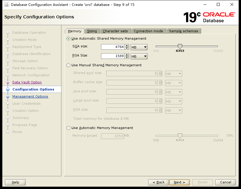This screenshot has height=189, width=241.
Task: Click Deployment Type step text
Action: click(27, 47)
